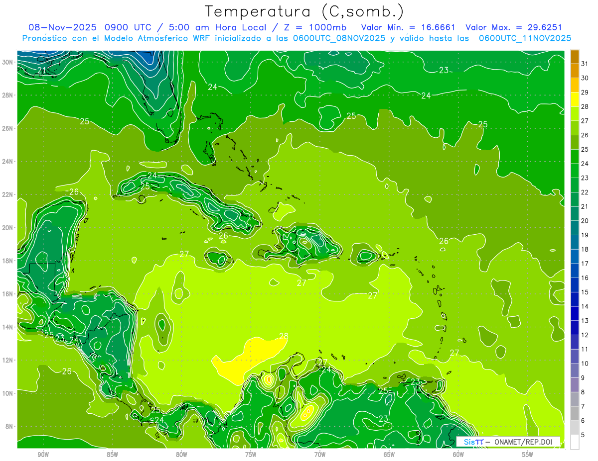Click the '85W' longitude axis label
The height and width of the screenshot is (461, 598).
pyautogui.click(x=113, y=455)
